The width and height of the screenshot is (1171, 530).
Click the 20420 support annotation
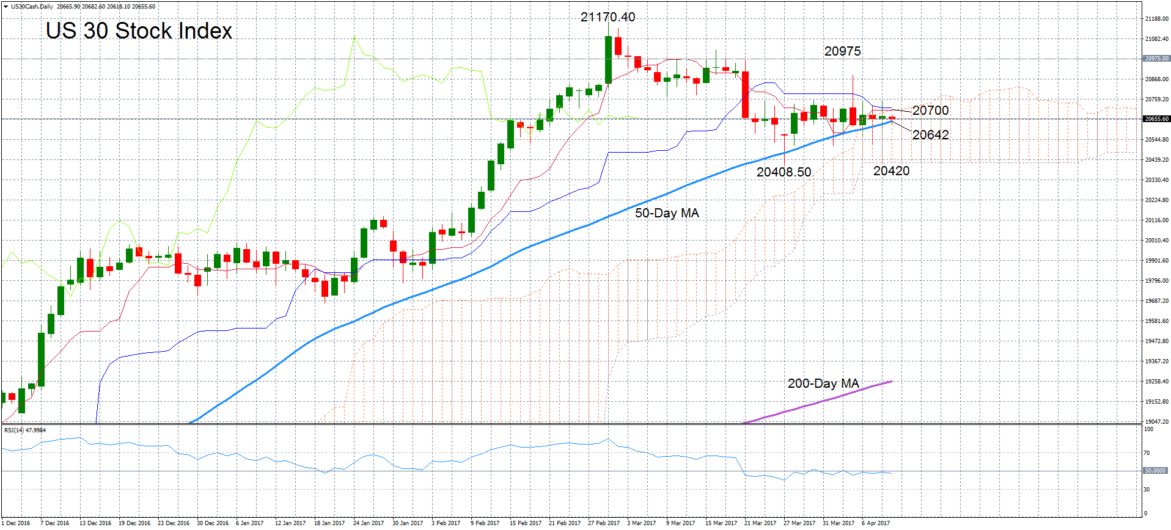[891, 172]
